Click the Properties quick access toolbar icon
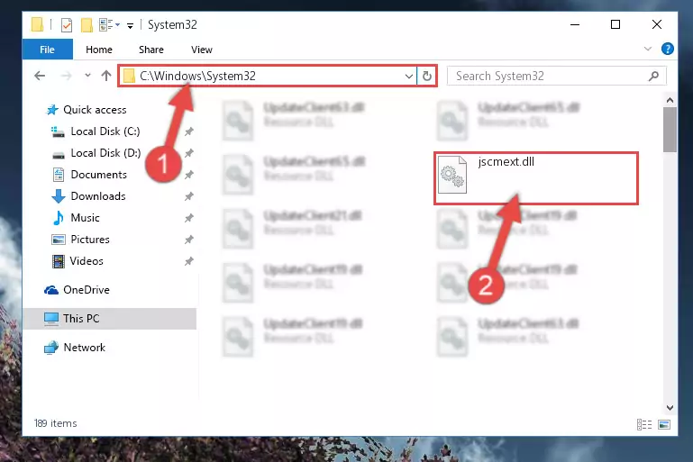 click(x=67, y=25)
